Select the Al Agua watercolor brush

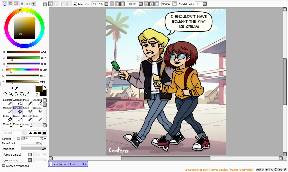coord(38,102)
